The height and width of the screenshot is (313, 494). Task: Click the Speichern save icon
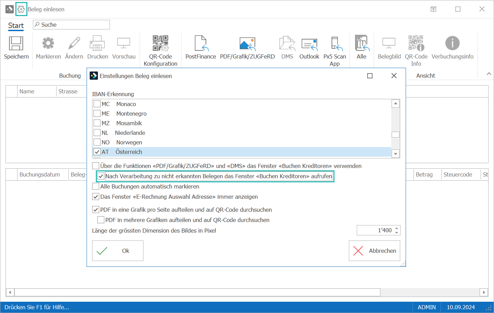click(16, 43)
